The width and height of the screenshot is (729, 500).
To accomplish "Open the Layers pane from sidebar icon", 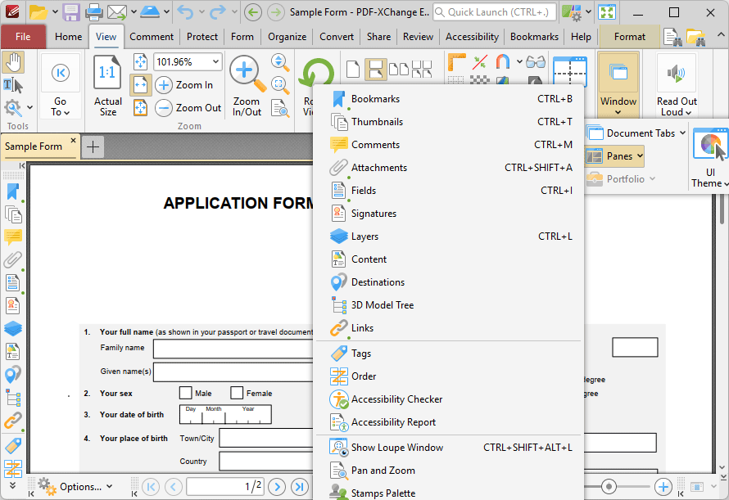I will (x=13, y=328).
